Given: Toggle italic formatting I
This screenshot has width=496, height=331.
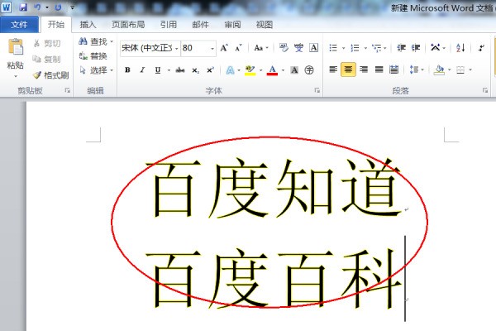Looking at the screenshot, I should click(142, 70).
